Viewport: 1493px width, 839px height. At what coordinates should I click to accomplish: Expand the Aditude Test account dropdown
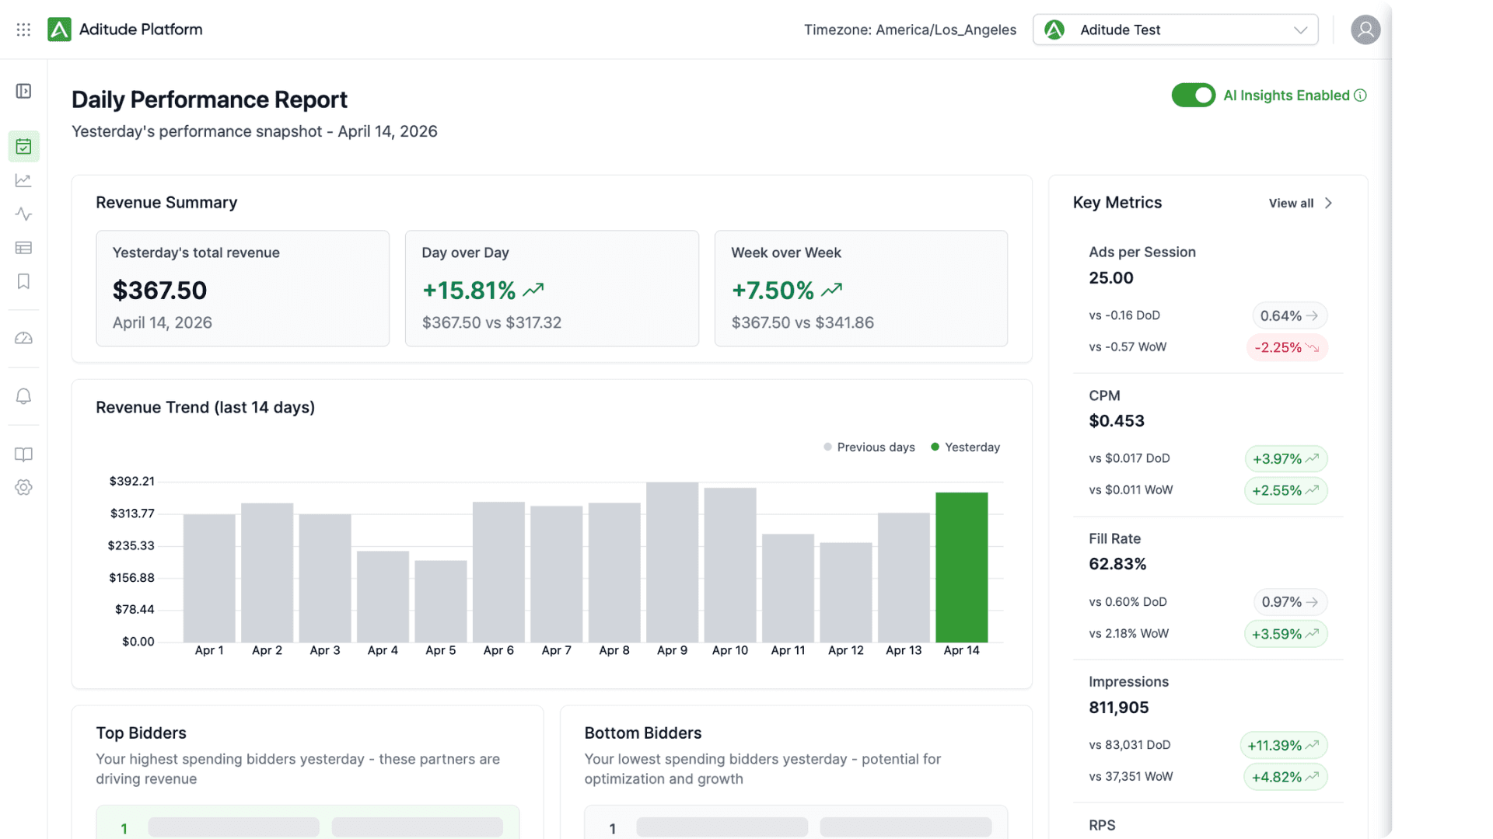(x=1175, y=30)
